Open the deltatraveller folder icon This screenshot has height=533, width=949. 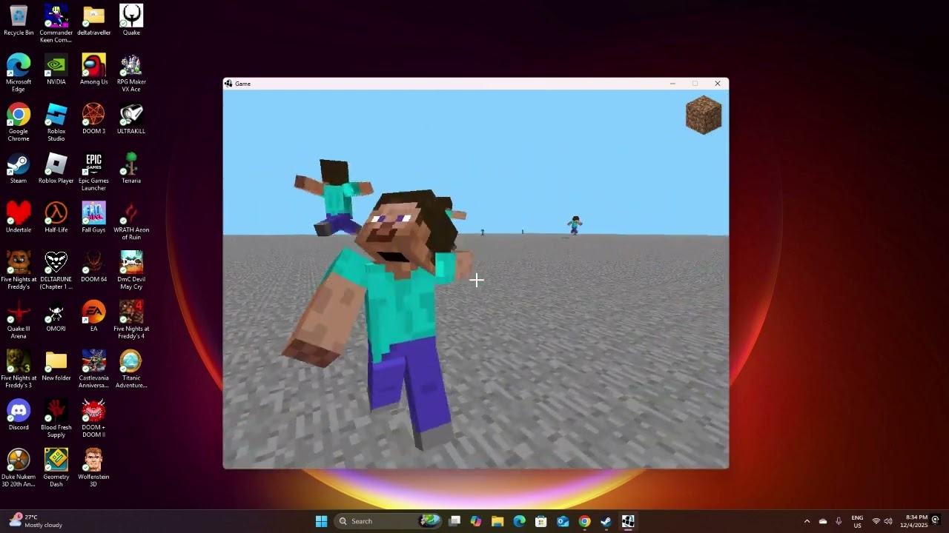point(93,21)
